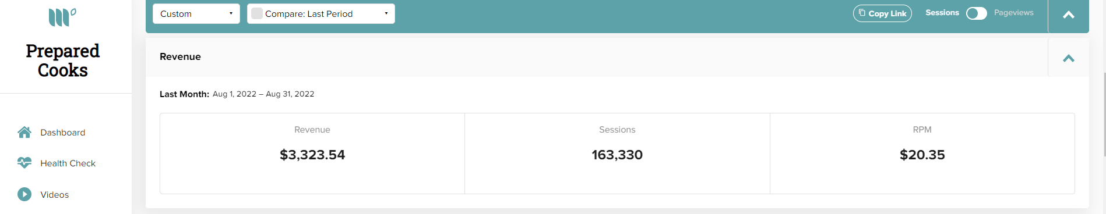Viewport: 1106px width, 214px height.
Task: Click the Prepared Cooks site title
Action: tap(63, 60)
